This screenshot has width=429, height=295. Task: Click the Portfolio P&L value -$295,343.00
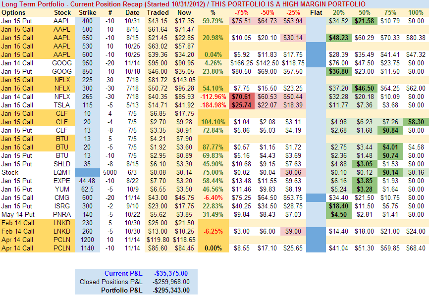tap(170, 290)
